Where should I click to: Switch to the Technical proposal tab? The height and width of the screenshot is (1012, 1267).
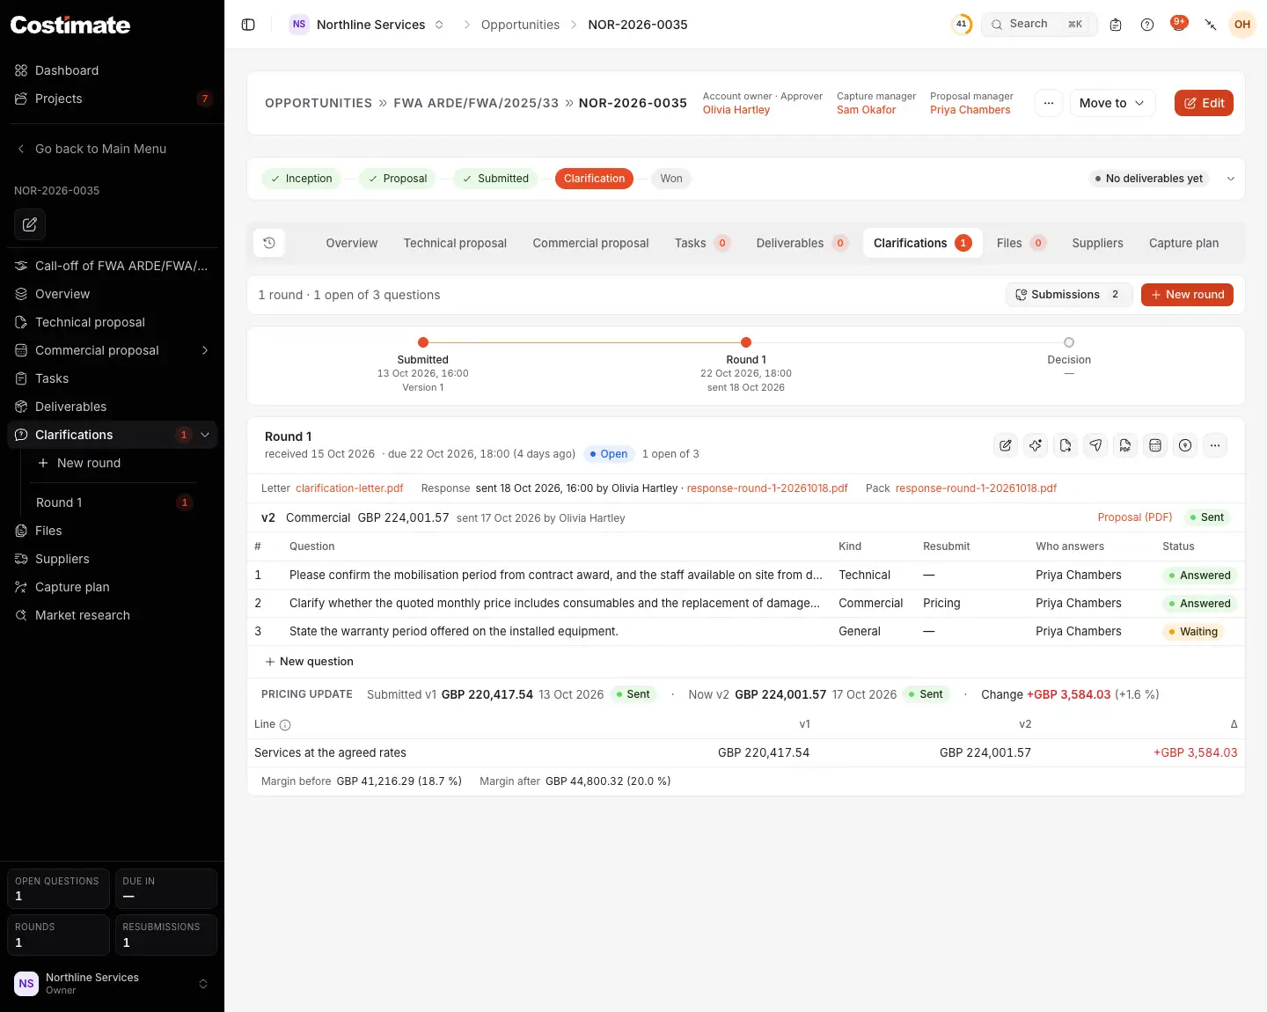[x=455, y=243]
